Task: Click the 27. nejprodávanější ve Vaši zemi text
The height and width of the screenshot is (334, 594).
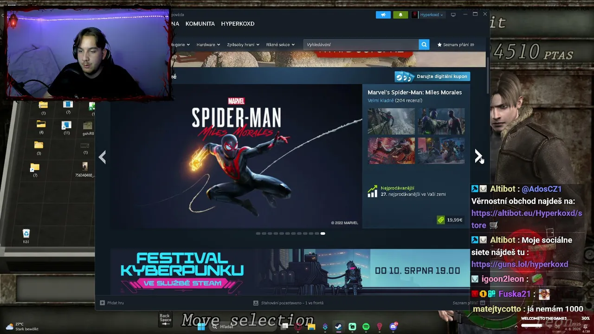Action: (413, 194)
